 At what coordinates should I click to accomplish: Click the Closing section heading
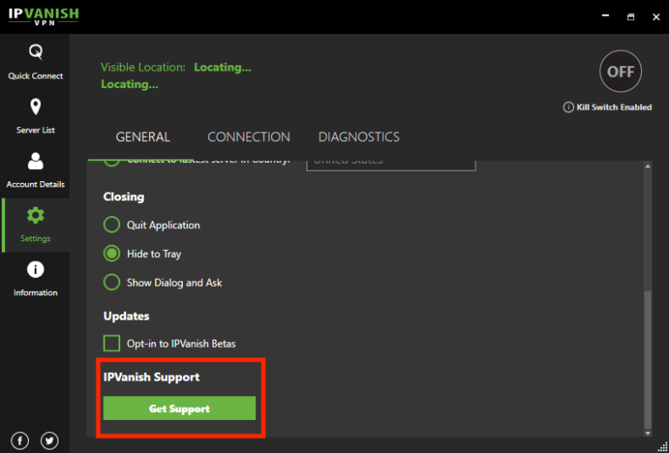click(124, 197)
